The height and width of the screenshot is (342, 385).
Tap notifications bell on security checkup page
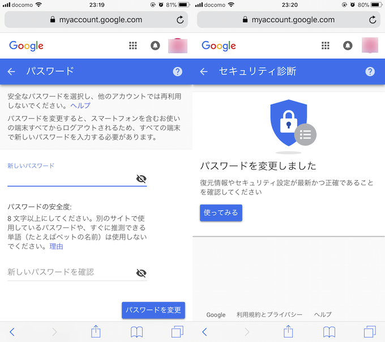348,46
